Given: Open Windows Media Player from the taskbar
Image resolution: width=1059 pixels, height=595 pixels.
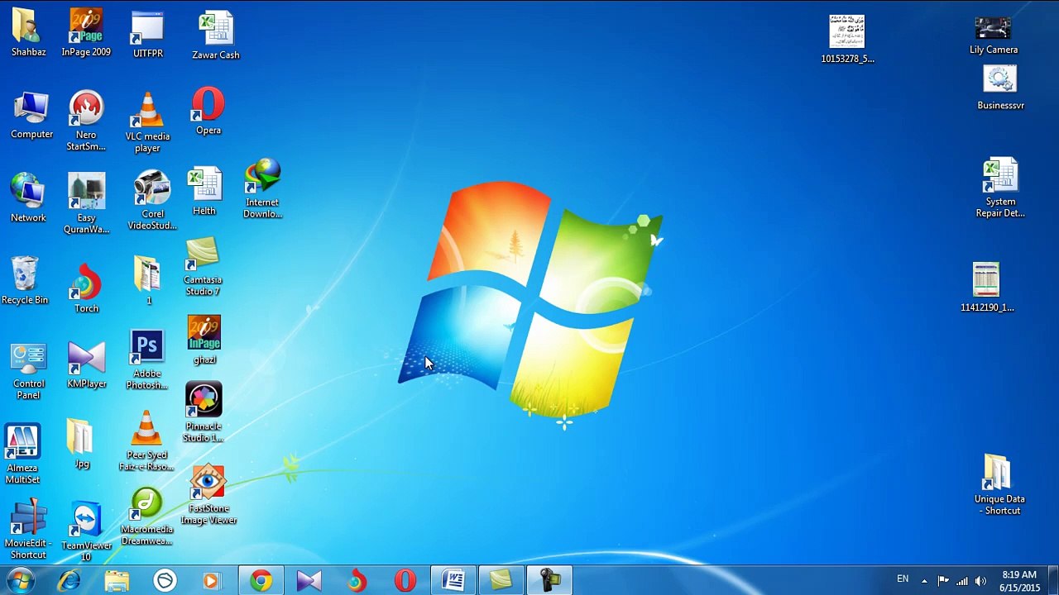Looking at the screenshot, I should (212, 581).
